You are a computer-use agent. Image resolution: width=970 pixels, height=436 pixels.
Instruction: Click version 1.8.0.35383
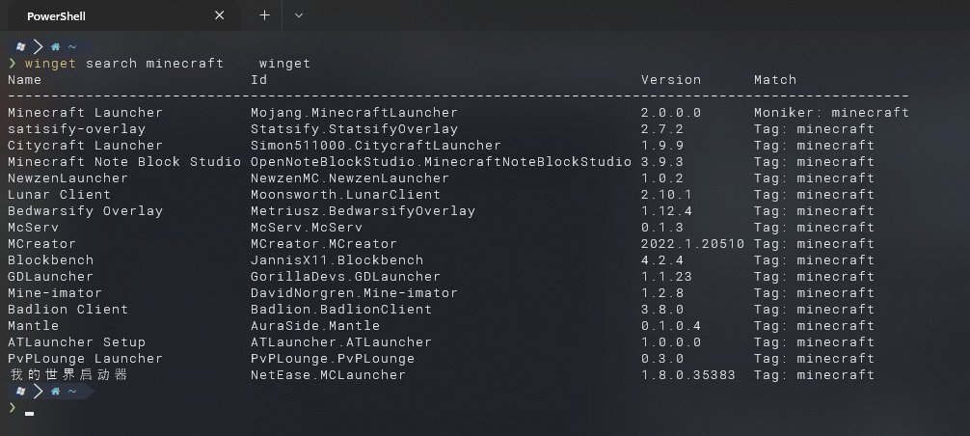point(687,375)
